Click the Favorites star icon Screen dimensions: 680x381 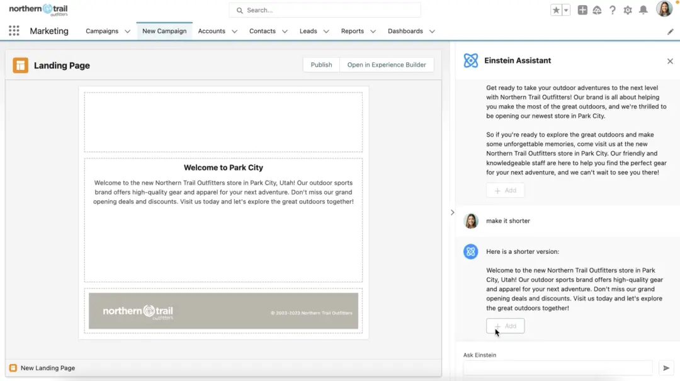[556, 10]
